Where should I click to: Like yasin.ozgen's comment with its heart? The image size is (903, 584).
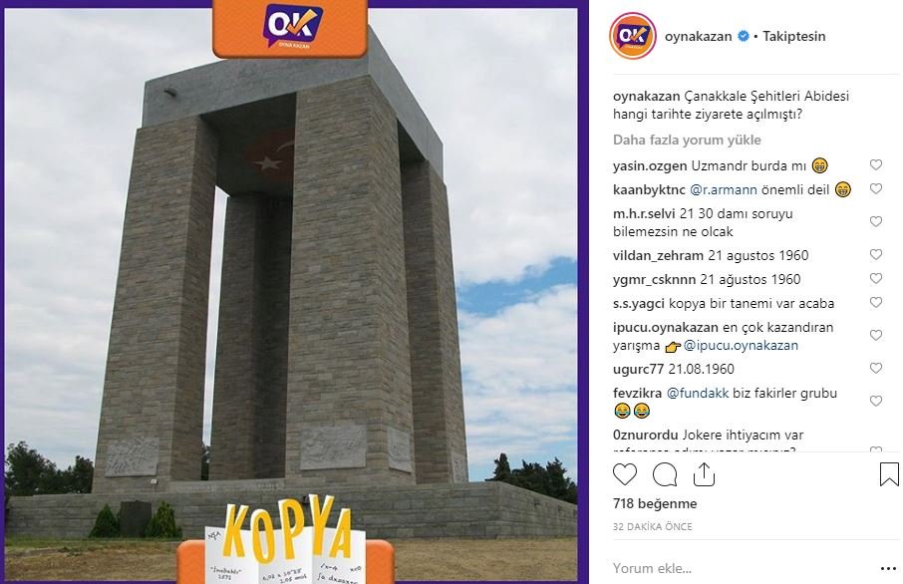(x=876, y=164)
